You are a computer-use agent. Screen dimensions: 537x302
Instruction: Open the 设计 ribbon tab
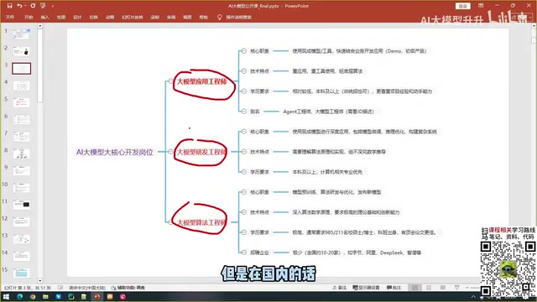click(77, 17)
